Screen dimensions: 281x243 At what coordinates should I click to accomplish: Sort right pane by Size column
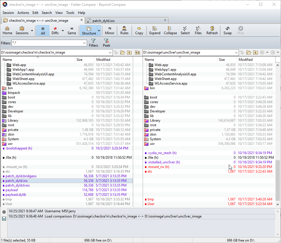pyautogui.click(x=227, y=60)
